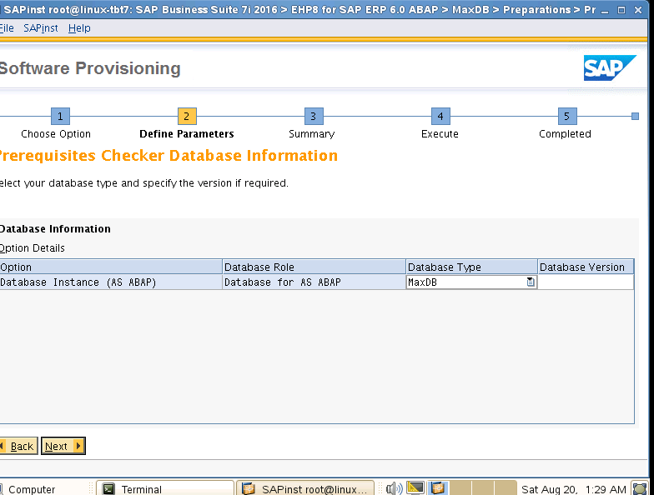The image size is (654, 495).
Task: Click the Next button
Action: pos(63,446)
